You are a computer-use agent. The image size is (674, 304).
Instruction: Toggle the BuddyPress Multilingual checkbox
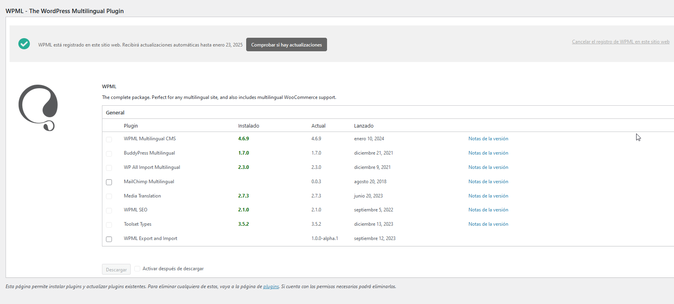coord(109,153)
